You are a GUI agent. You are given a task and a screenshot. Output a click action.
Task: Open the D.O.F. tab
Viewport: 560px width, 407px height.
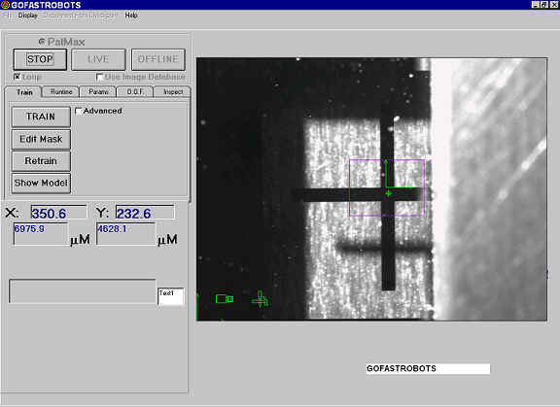pyautogui.click(x=135, y=92)
